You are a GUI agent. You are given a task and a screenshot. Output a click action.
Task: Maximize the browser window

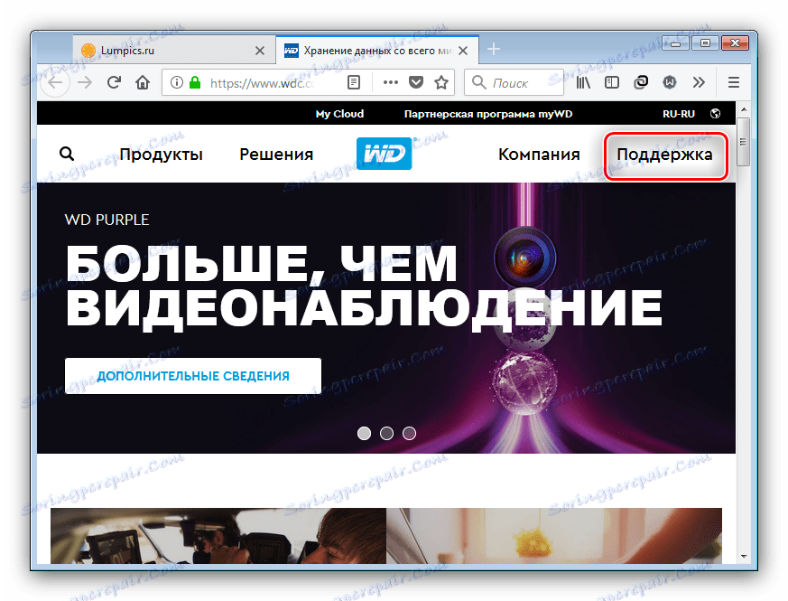[x=705, y=43]
